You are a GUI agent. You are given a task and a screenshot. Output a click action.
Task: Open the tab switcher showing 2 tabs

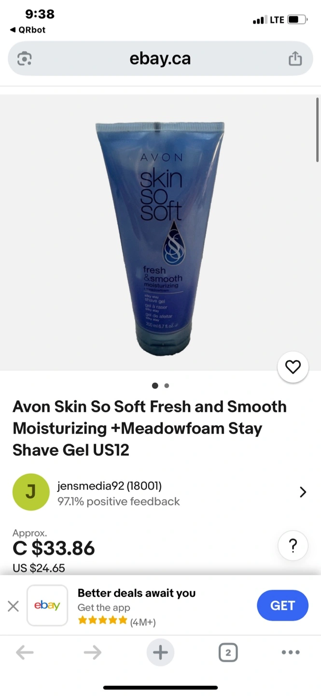click(x=228, y=653)
